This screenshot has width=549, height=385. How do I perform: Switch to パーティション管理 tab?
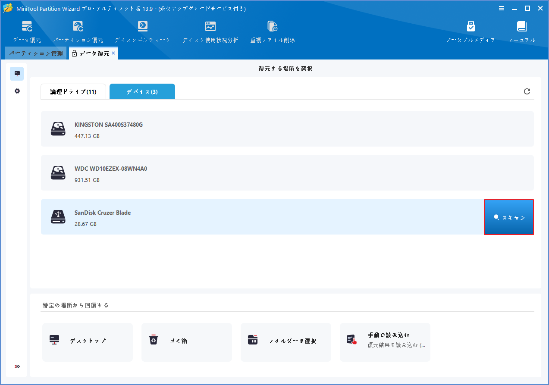36,53
